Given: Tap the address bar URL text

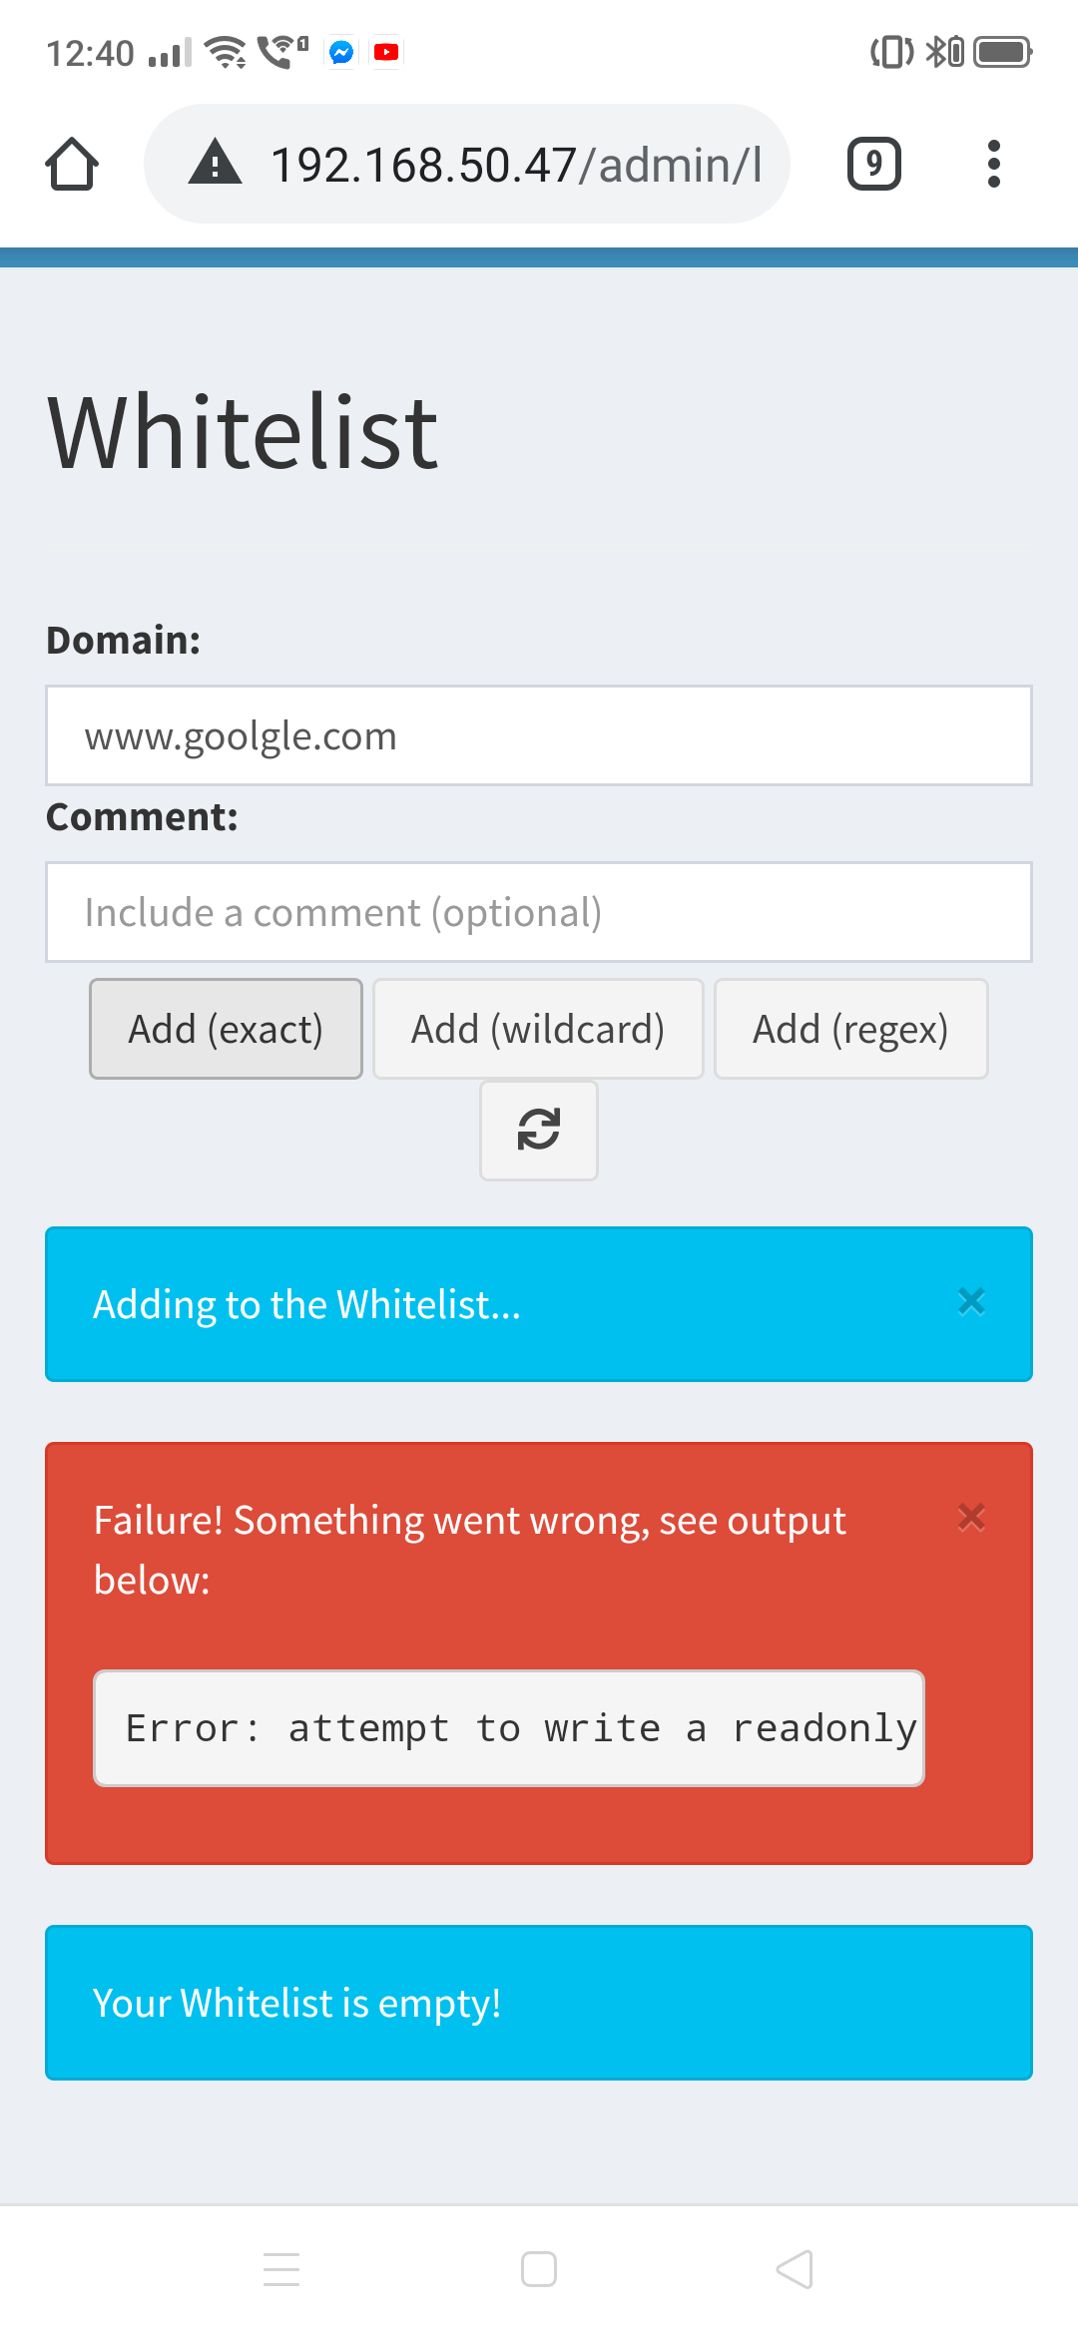Looking at the screenshot, I should coord(516,165).
